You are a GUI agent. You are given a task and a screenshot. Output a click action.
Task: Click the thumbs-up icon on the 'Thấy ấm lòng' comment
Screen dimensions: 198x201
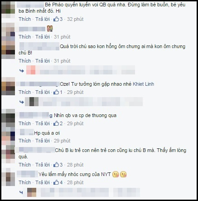(x=56, y=165)
